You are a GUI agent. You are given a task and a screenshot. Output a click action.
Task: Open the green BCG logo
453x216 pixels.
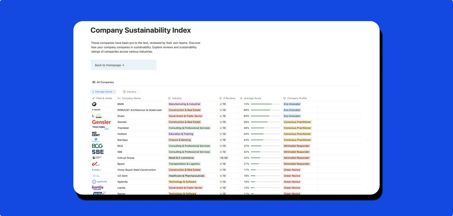pyautogui.click(x=97, y=146)
